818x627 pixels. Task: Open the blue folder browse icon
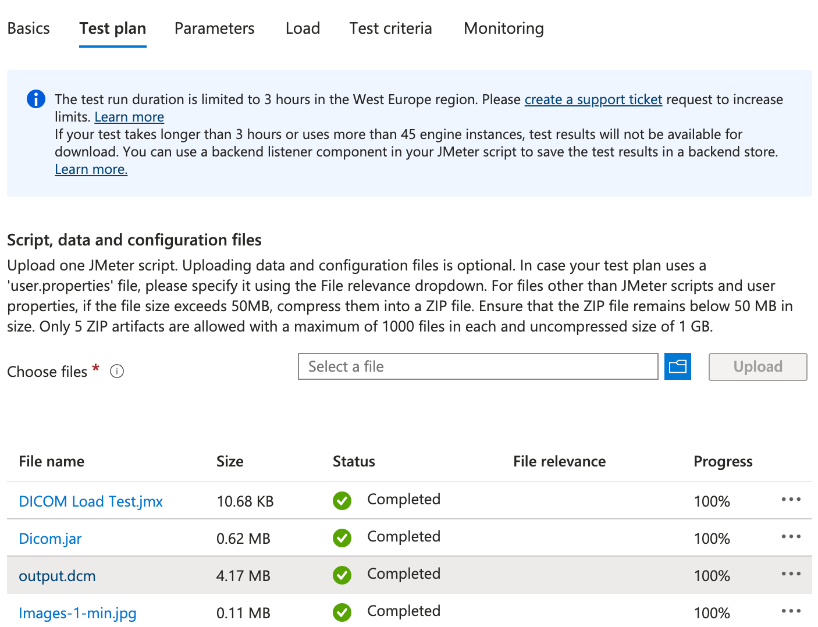(677, 366)
